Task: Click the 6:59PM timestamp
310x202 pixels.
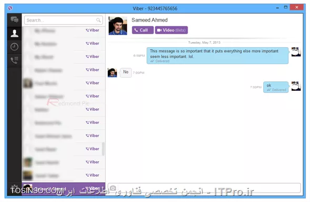Action: [x=139, y=56]
